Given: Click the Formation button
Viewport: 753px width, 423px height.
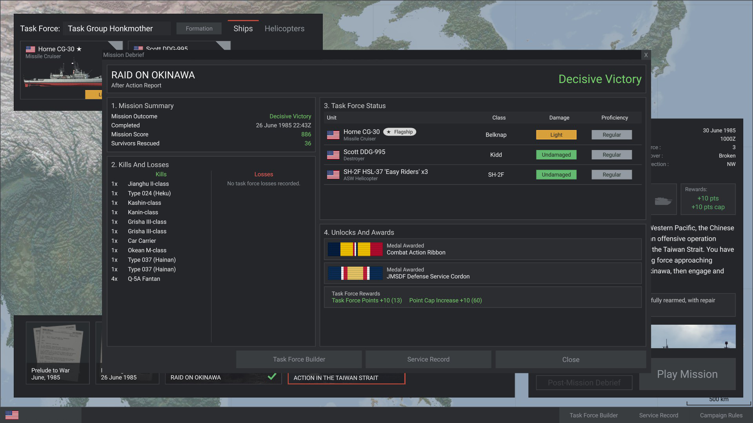Looking at the screenshot, I should coord(199,29).
